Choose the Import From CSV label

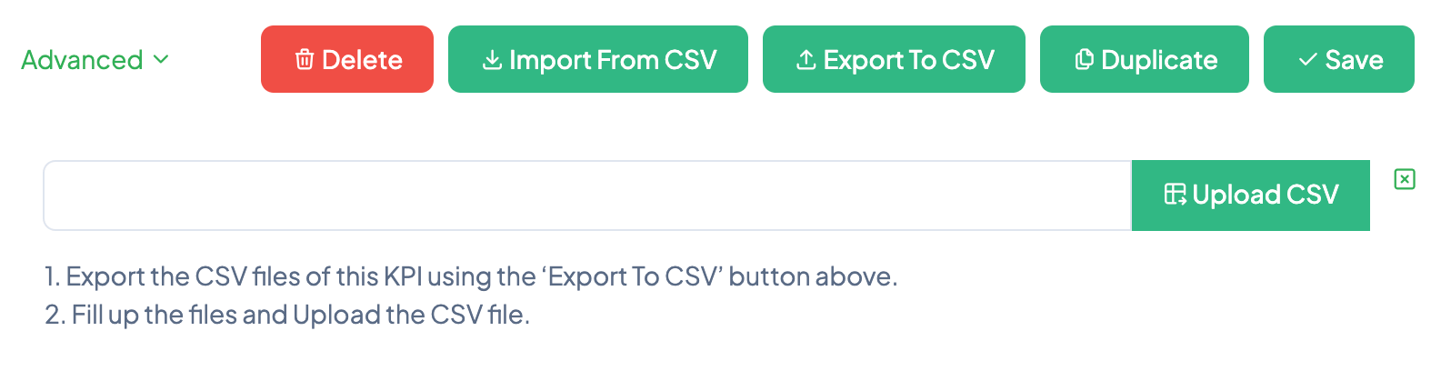pos(613,60)
